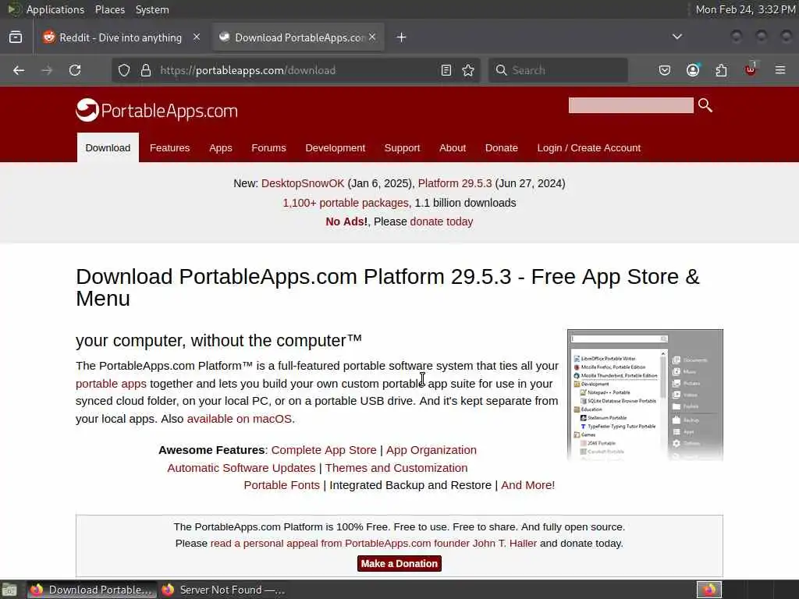The width and height of the screenshot is (799, 599).
Task: Open the About navigation item
Action: pyautogui.click(x=453, y=147)
